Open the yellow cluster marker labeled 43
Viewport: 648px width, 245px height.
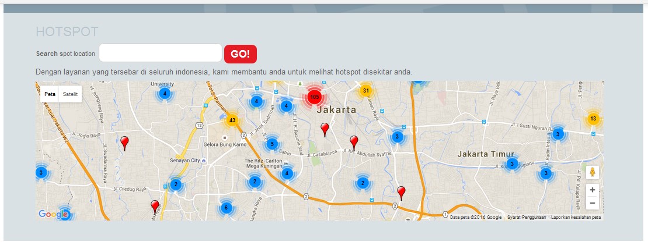(232, 120)
